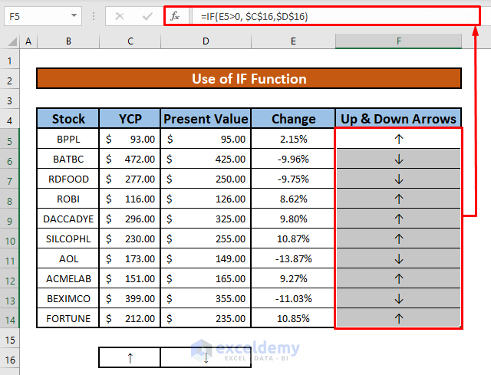Image resolution: width=491 pixels, height=375 pixels.
Task: Select column F header
Action: tap(398, 41)
